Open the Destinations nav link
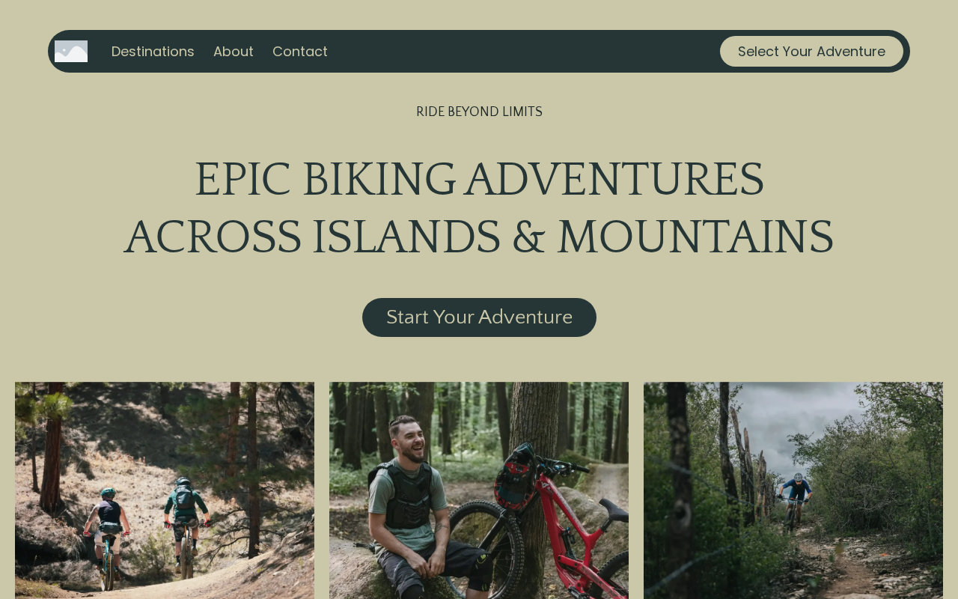 [153, 52]
